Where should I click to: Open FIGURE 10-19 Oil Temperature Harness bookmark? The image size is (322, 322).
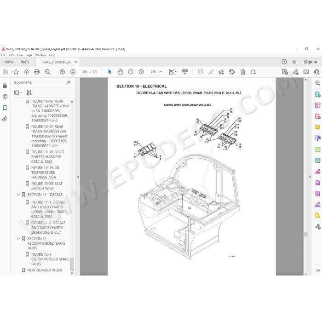pos(46,172)
